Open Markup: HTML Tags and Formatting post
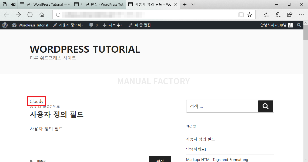308x162 pixels. tap(217, 160)
